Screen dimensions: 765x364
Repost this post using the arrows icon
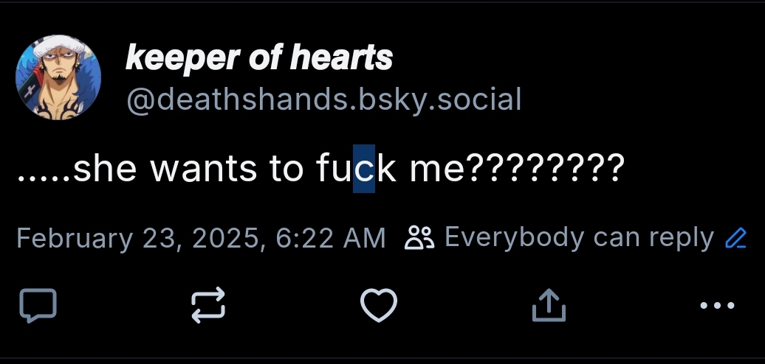[207, 305]
